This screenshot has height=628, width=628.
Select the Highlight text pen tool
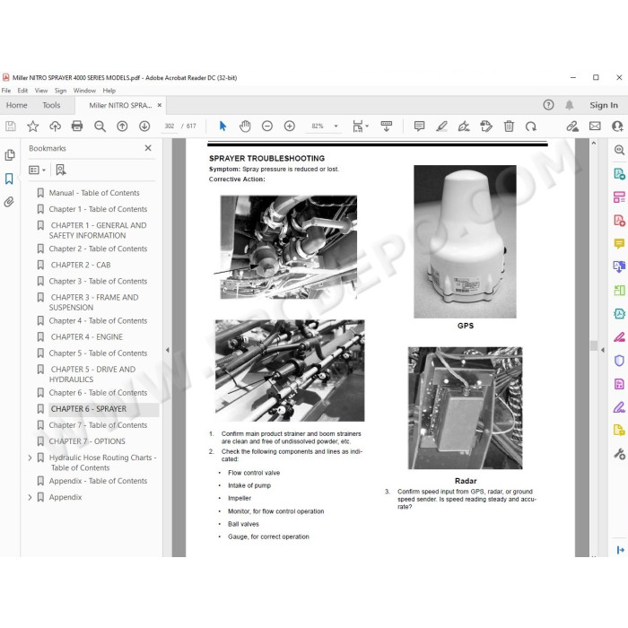[x=441, y=126]
